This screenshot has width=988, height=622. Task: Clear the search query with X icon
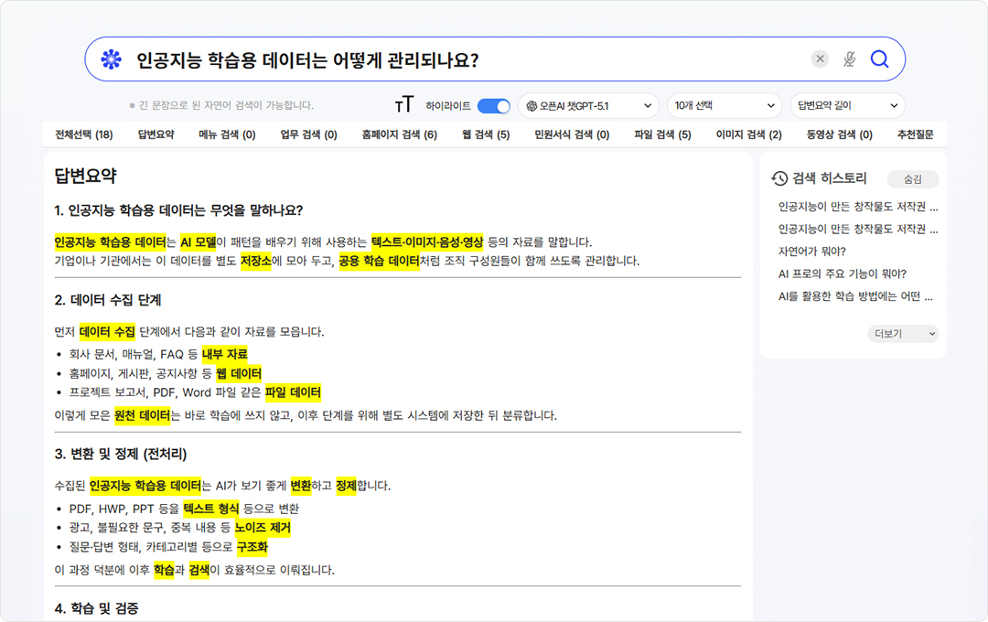[x=820, y=59]
